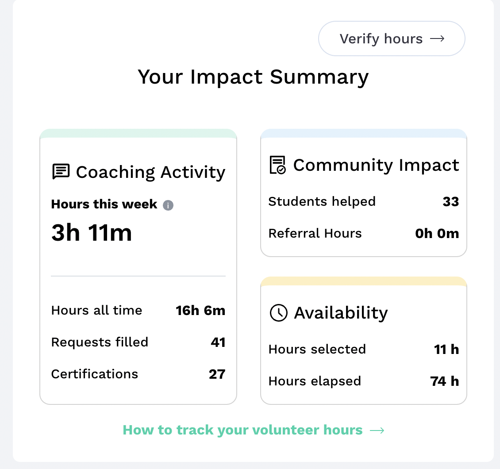Click the Availability clock icon
Viewport: 500px width, 469px height.
tap(278, 313)
